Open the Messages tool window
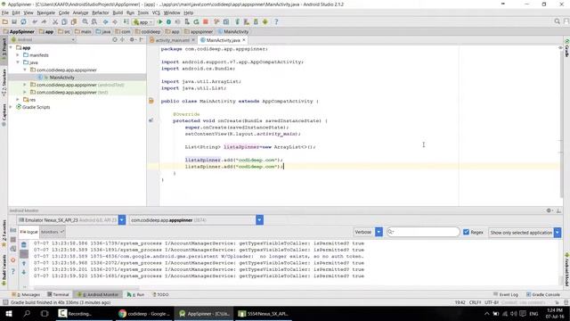Viewport: 570px width, 321px height. tap(26, 294)
